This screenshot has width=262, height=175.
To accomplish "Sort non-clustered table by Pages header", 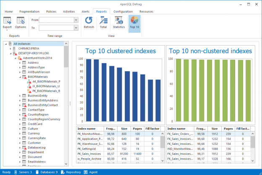I will [x=228, y=129].
